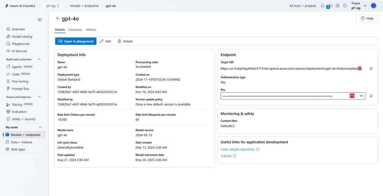The height and width of the screenshot is (196, 383).
Task: Open the pf-rag project switcher in breadcrumb
Action: click(x=53, y=6)
